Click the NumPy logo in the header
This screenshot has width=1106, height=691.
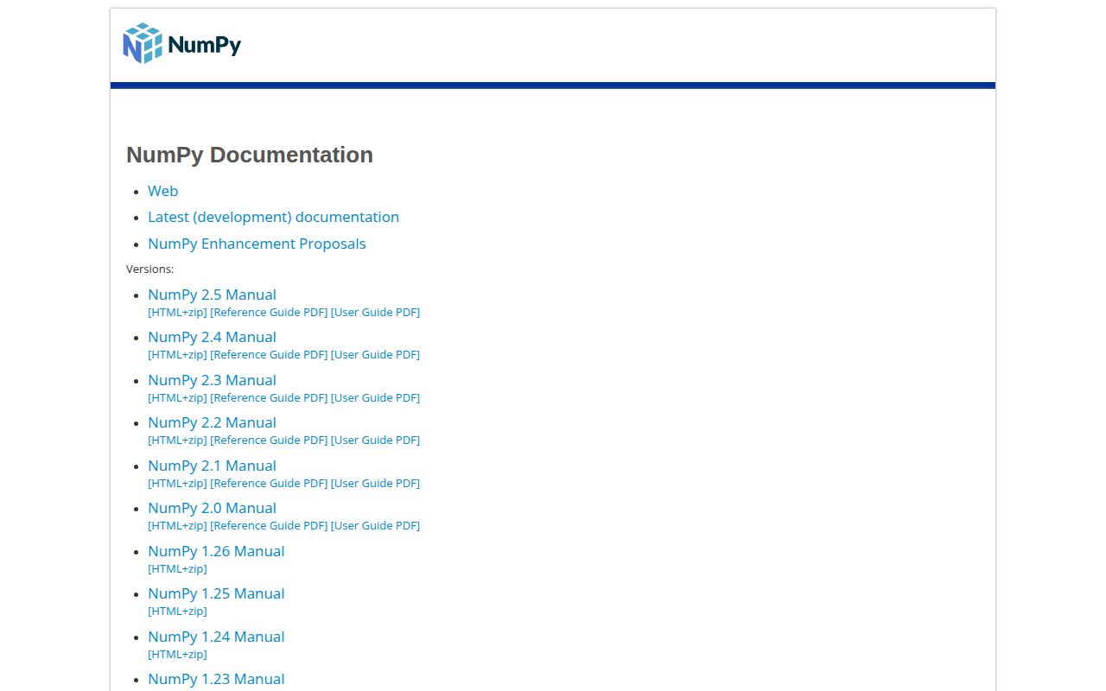[x=182, y=43]
